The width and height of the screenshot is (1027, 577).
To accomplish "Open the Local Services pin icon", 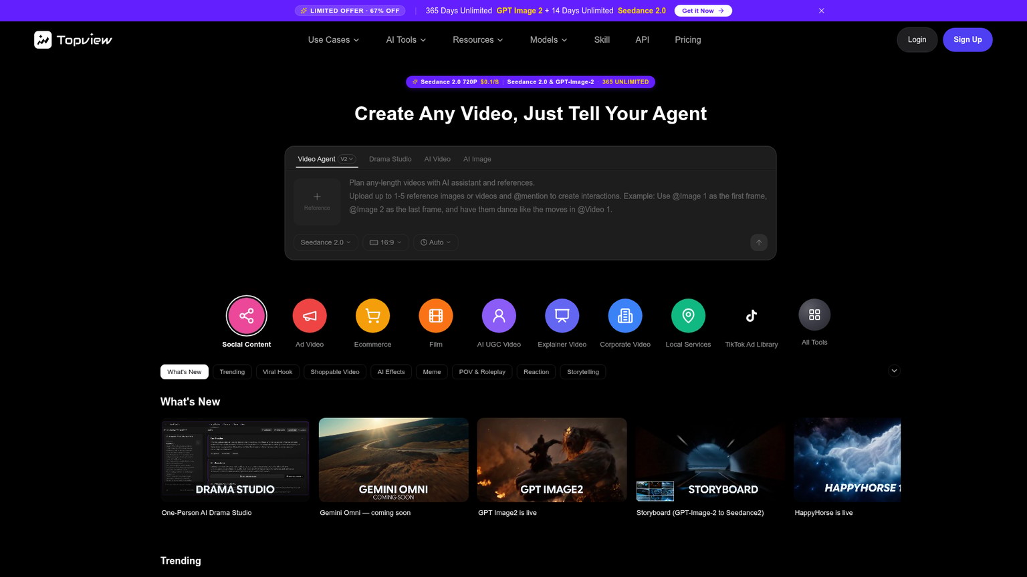I will coord(688,316).
